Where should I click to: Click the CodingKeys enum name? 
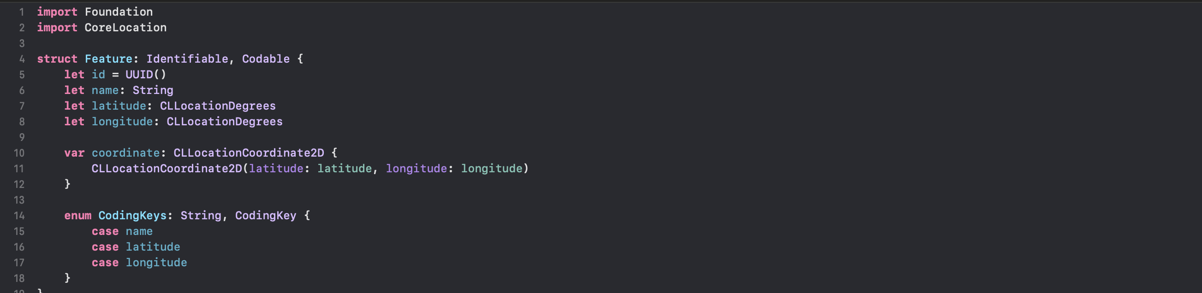coord(132,216)
